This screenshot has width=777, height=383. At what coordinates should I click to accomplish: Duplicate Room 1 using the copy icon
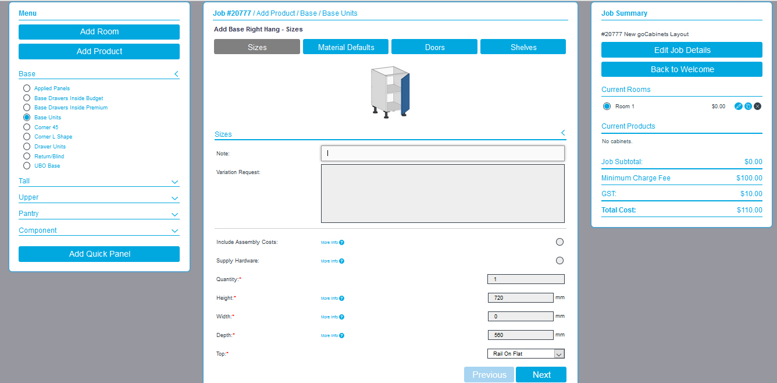[748, 106]
